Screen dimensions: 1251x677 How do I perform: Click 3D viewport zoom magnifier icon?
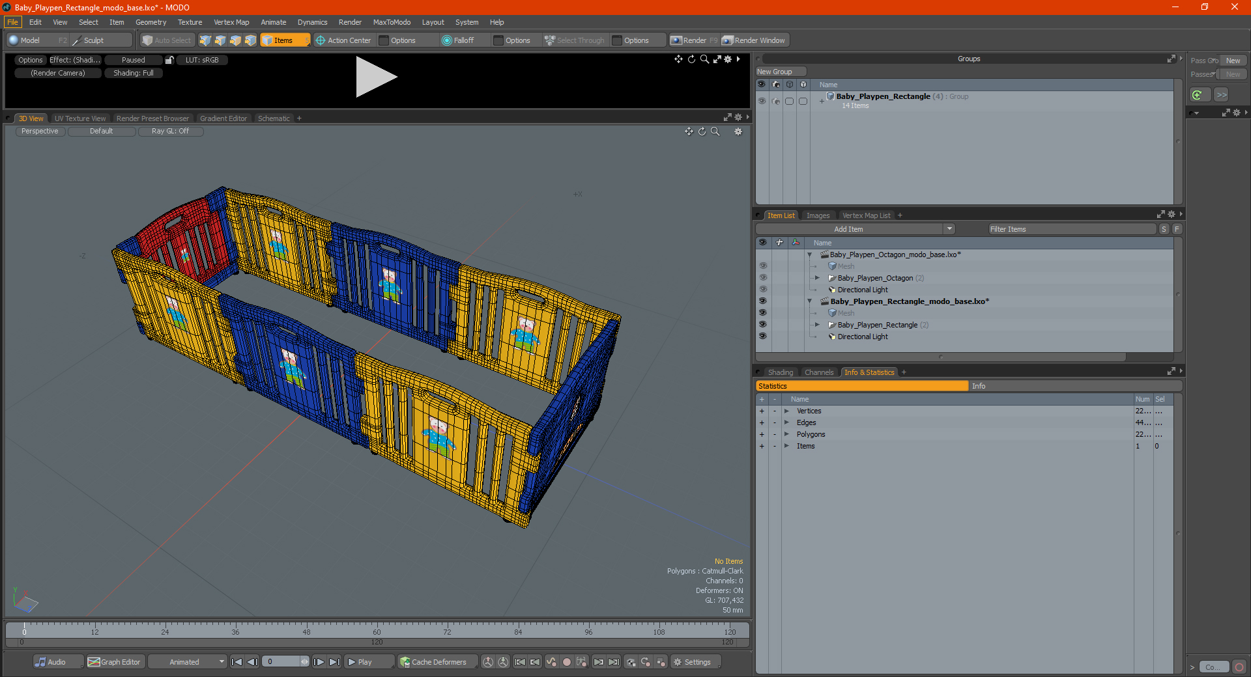tap(715, 131)
